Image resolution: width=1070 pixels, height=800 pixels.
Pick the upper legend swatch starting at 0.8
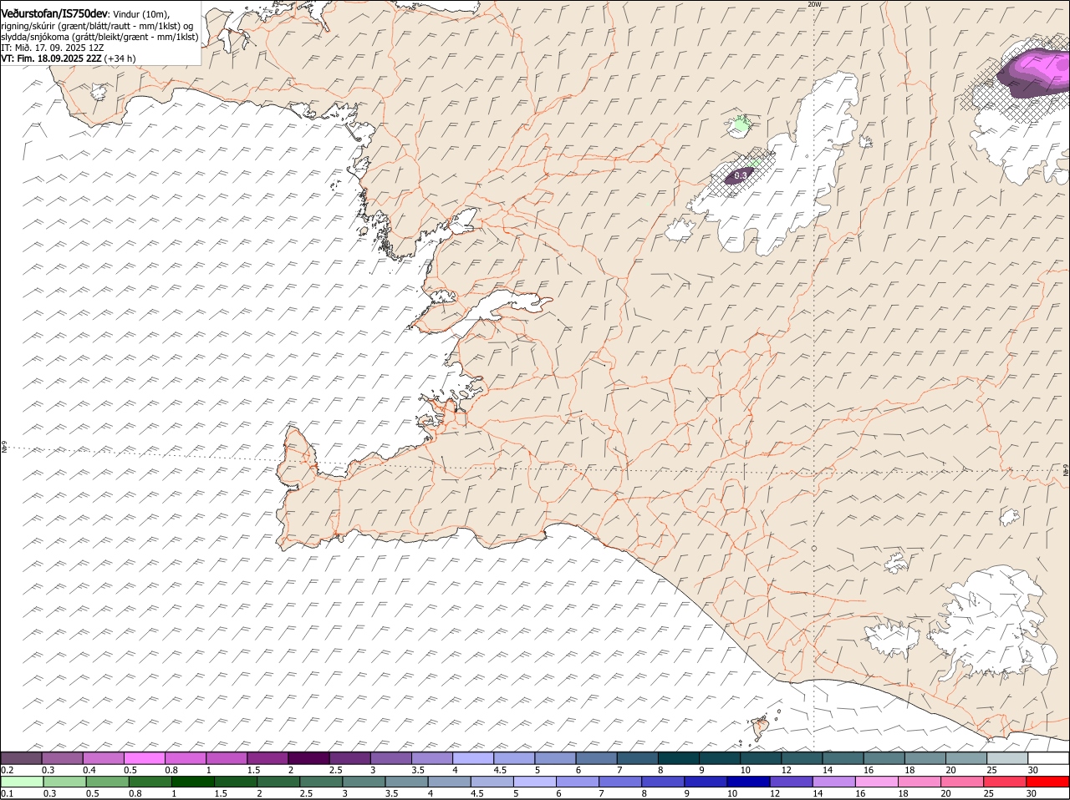185,758
